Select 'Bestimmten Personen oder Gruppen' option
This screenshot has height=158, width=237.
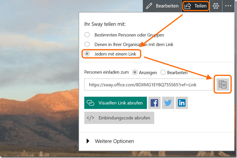tap(87, 35)
